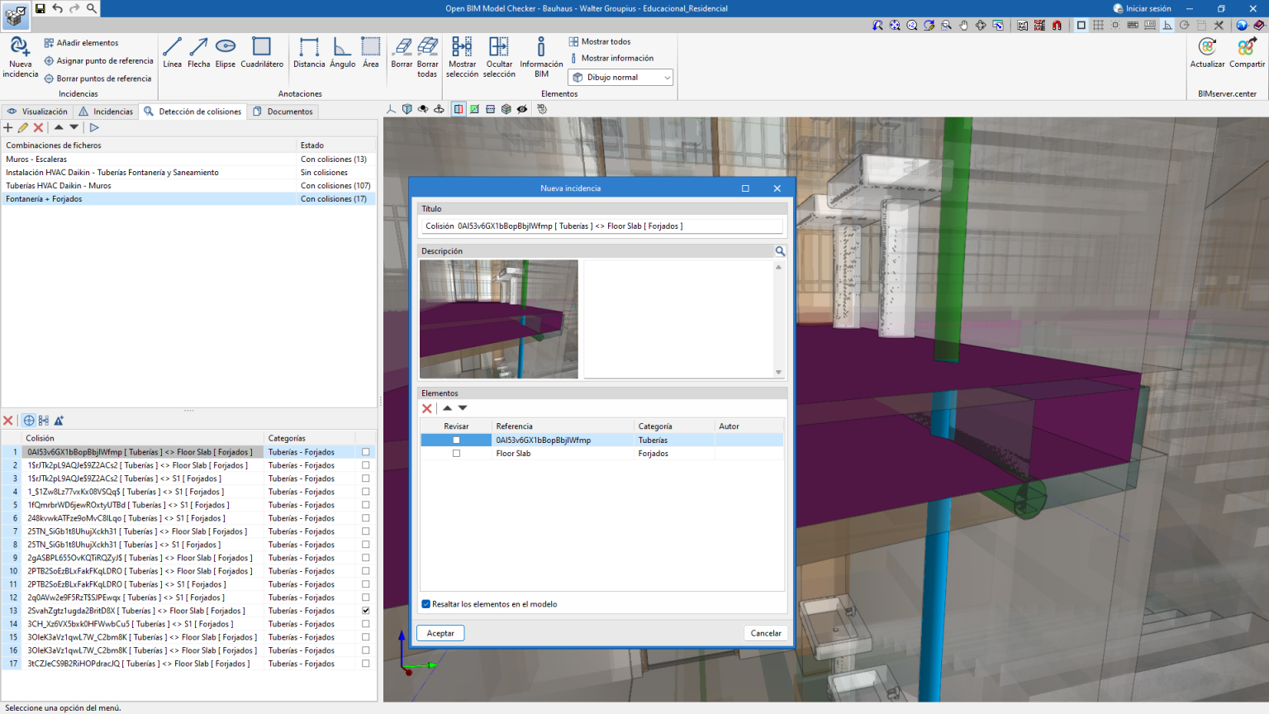Screen dimensions: 1269x714
Task: Check the box for collision row 17
Action: (366, 664)
